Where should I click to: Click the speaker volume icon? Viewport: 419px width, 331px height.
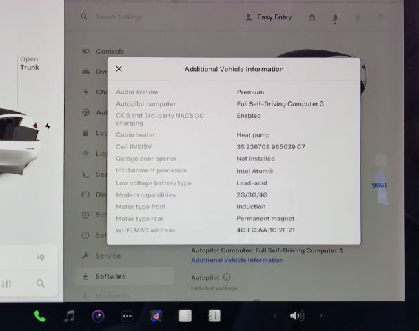tap(297, 316)
